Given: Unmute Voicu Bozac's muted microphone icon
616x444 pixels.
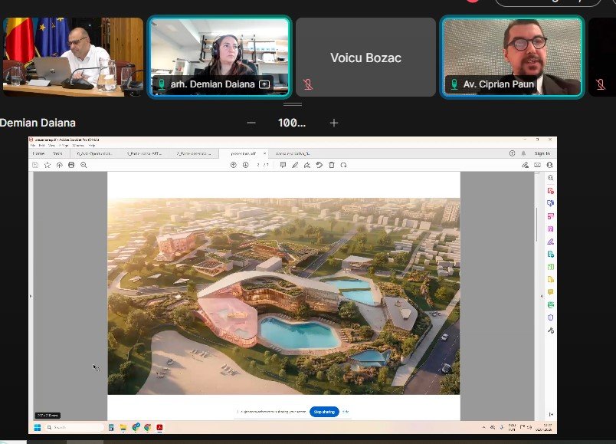Looking at the screenshot, I should 307,84.
